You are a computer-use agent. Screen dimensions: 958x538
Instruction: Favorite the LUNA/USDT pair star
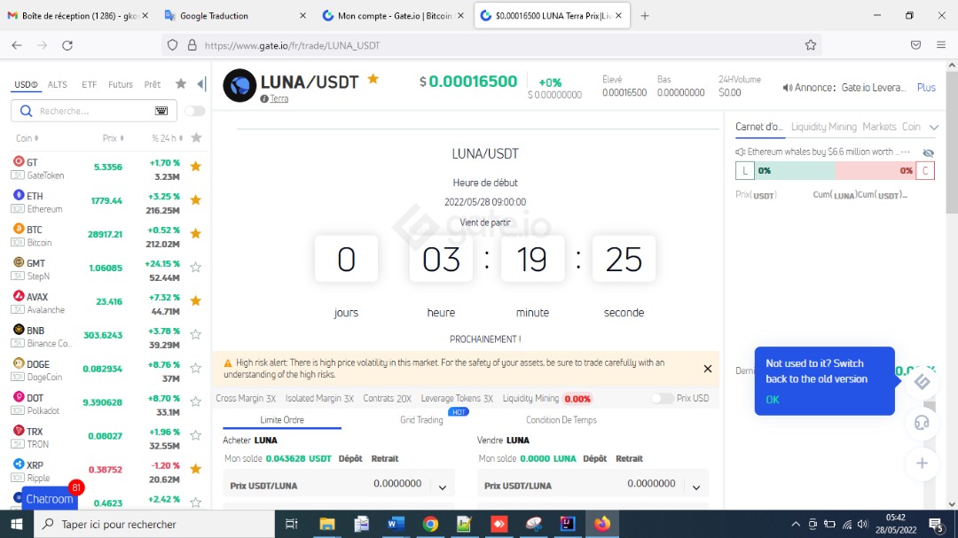tap(373, 78)
